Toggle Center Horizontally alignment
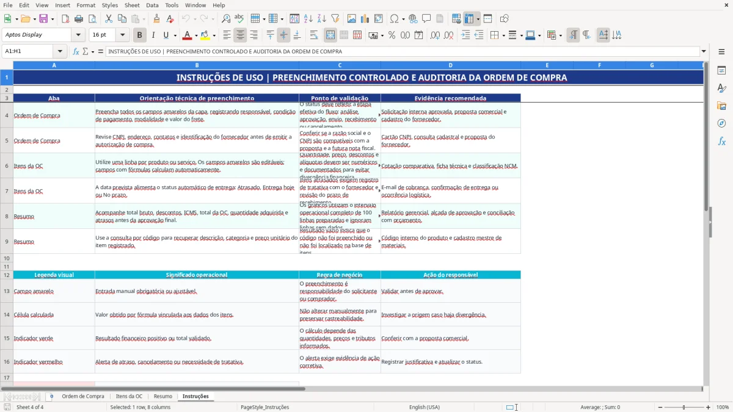The height and width of the screenshot is (412, 733). [x=240, y=35]
